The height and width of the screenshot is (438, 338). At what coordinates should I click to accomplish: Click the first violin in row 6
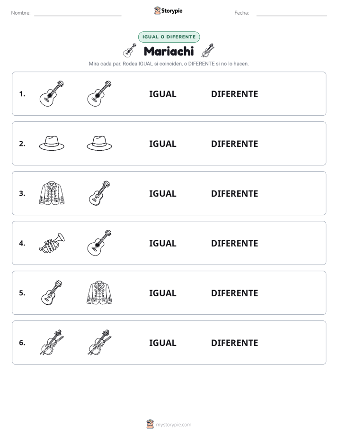52,342
